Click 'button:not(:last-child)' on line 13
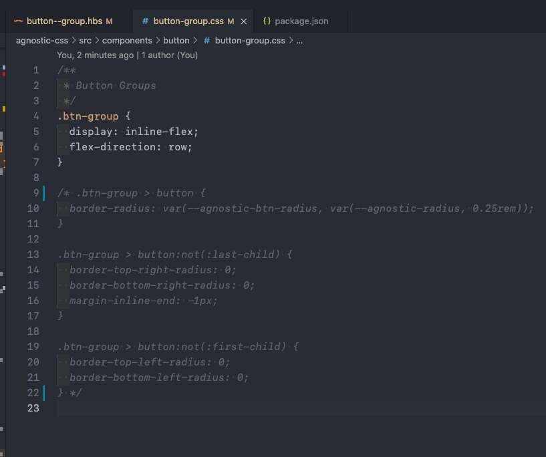This screenshot has height=457, width=546. coord(209,255)
